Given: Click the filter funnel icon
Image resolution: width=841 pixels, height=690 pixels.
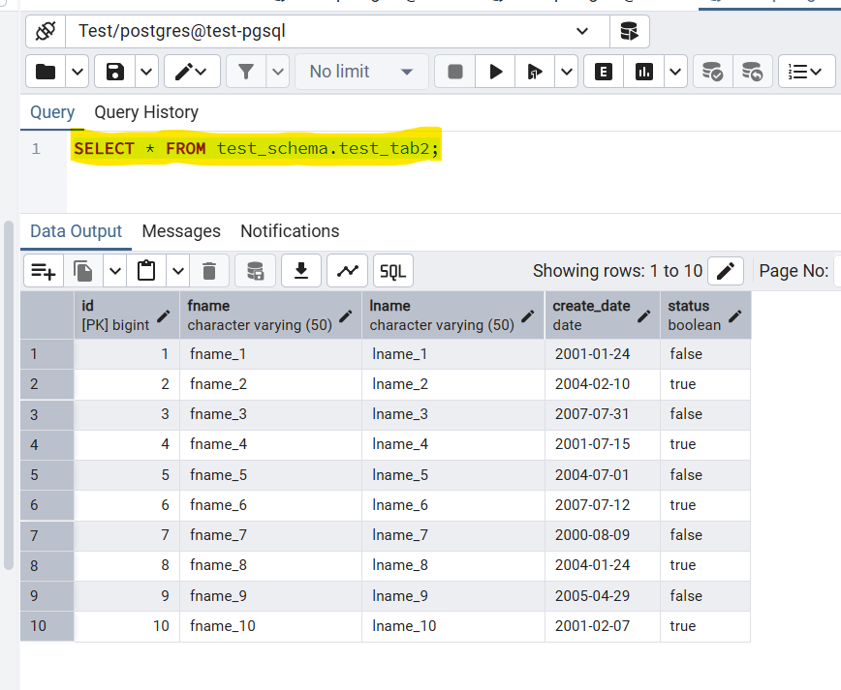Looking at the screenshot, I should tap(246, 72).
